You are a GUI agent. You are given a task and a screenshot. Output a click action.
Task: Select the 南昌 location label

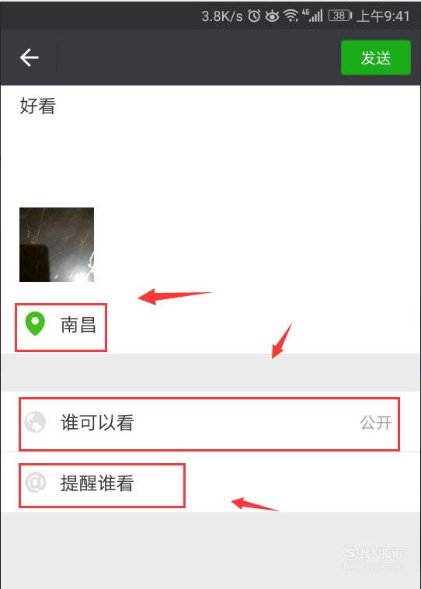pos(78,325)
